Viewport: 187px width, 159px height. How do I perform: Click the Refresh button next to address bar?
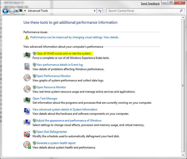point(100,11)
